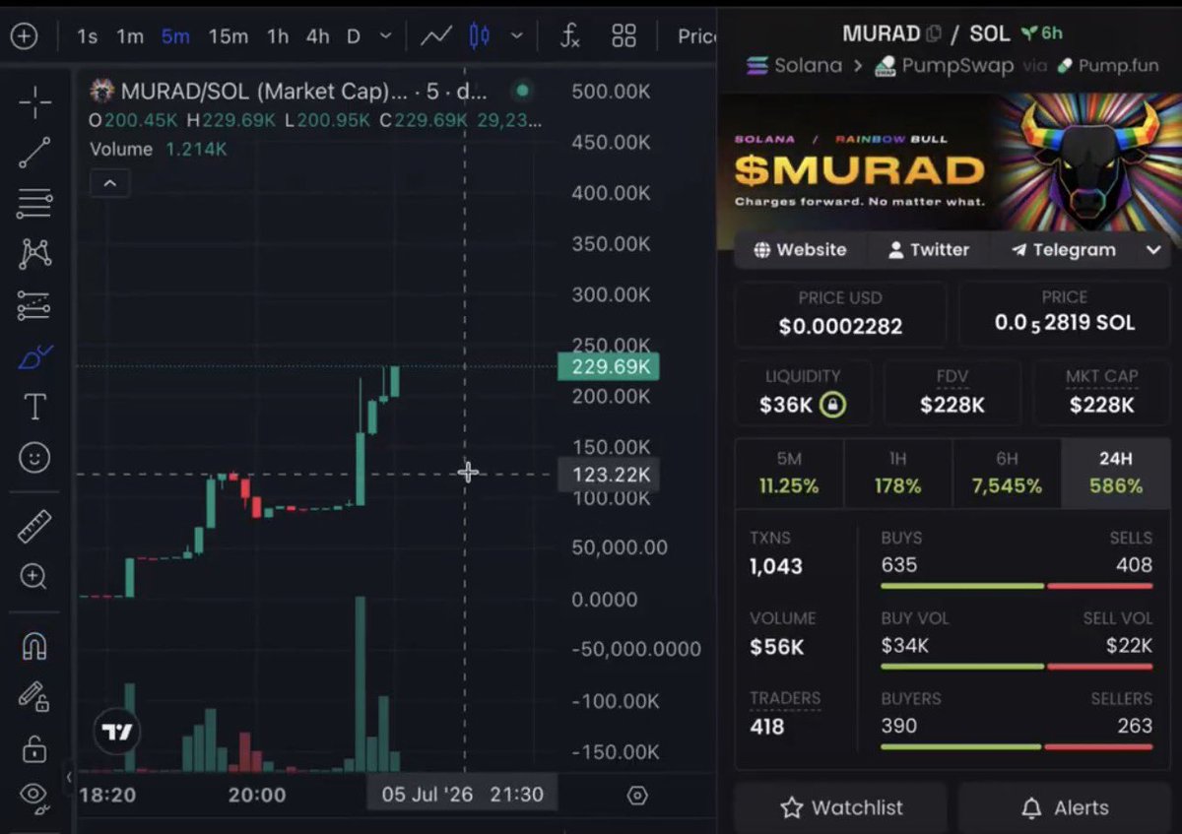Viewport: 1182px width, 834px height.
Task: Click the FDV $228K box
Action: pyautogui.click(x=952, y=393)
